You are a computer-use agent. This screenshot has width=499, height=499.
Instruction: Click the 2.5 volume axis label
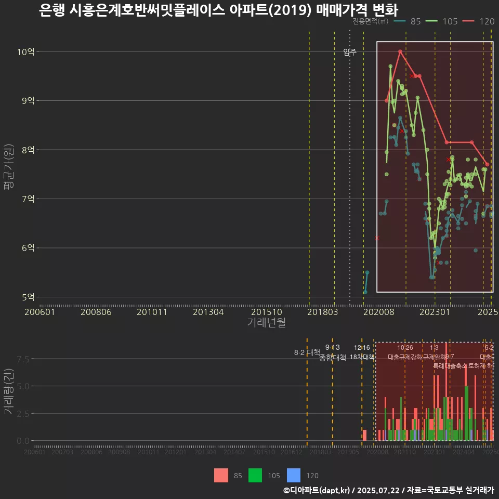coord(23,414)
